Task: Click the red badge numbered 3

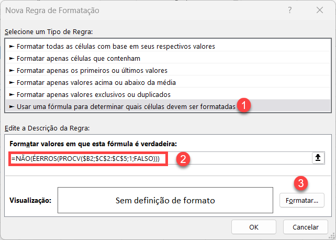Action: (x=301, y=183)
